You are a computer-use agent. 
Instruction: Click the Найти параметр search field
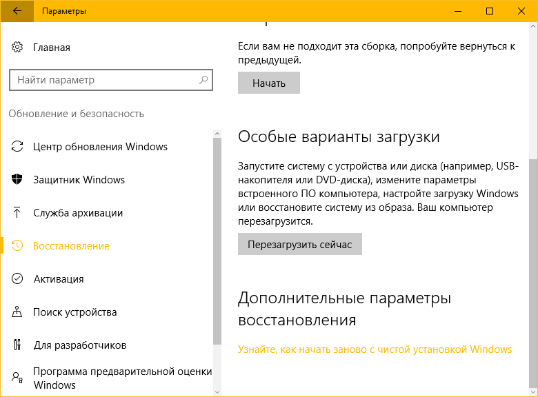[x=103, y=80]
